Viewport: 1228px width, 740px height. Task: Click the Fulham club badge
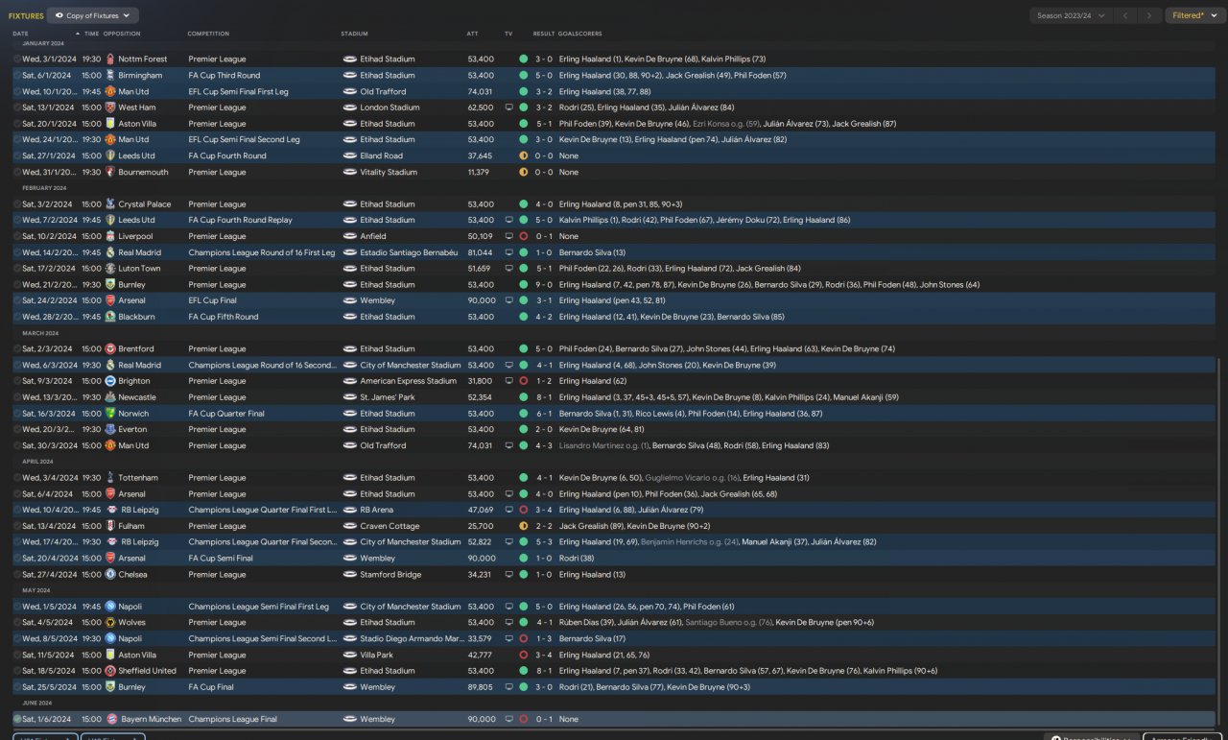click(x=110, y=526)
